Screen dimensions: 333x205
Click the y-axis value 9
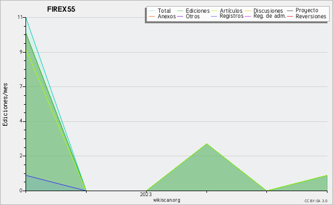pos(21,52)
